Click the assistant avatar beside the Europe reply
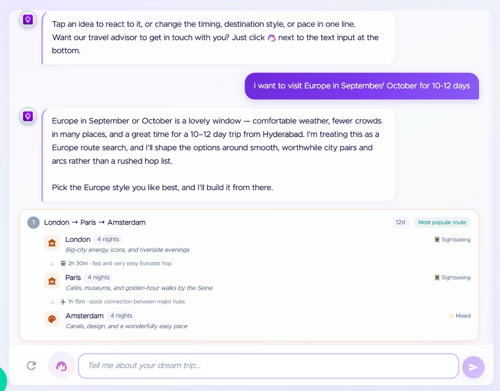 pos(28,116)
